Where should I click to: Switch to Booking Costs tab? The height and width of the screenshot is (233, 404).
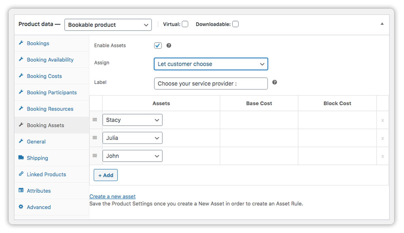pos(52,76)
